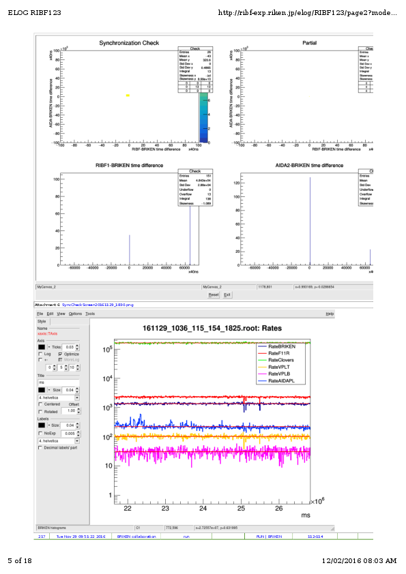Open the Help menu of the canvas
Screen dimensions: 406x574
coord(330,314)
